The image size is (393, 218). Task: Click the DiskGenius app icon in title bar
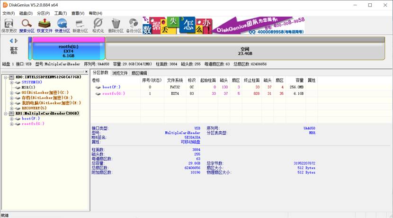tap(5, 5)
